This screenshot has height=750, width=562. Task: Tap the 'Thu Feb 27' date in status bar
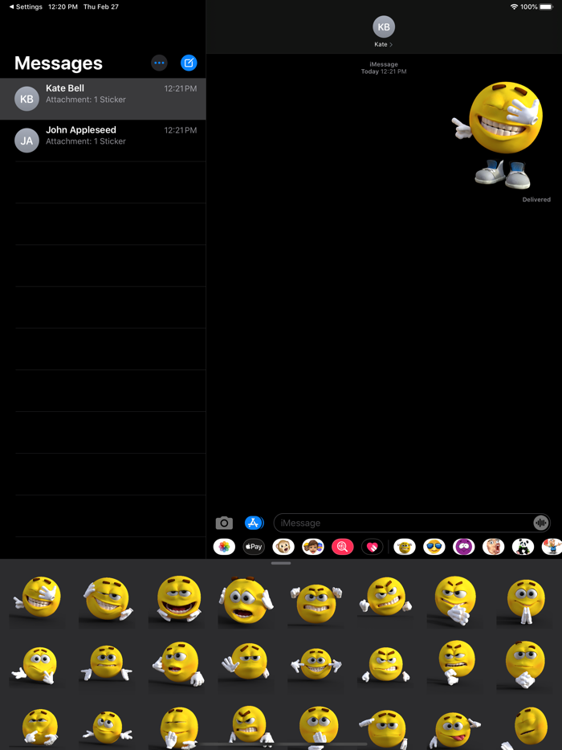click(101, 6)
